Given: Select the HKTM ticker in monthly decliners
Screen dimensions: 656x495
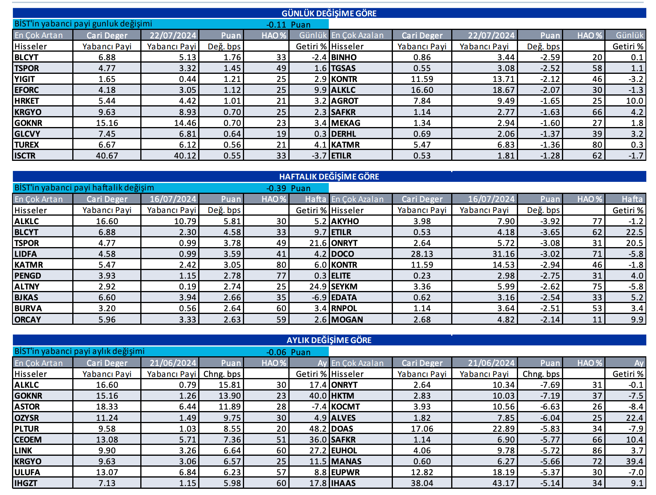Looking at the screenshot, I should [343, 396].
